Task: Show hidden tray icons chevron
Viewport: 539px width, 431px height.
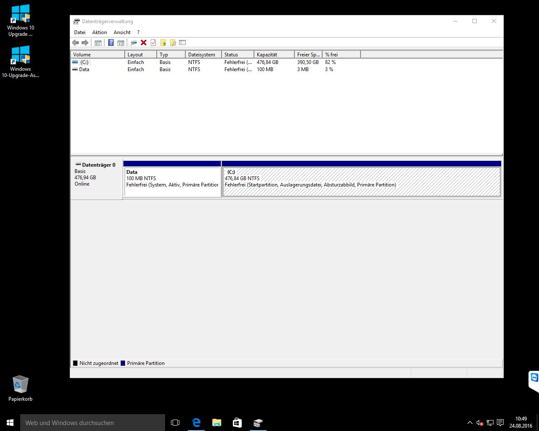Action: pyautogui.click(x=470, y=423)
